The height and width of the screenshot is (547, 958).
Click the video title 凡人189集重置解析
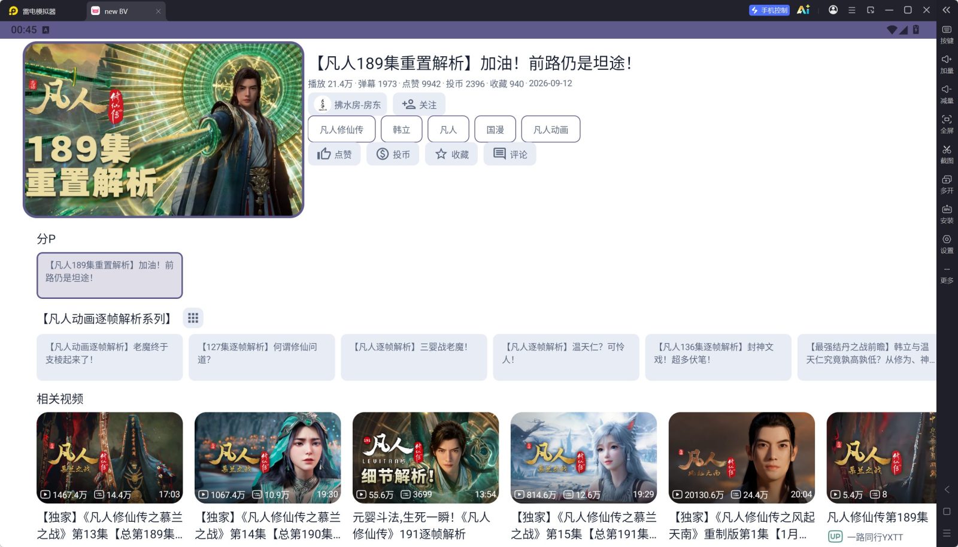tap(472, 63)
